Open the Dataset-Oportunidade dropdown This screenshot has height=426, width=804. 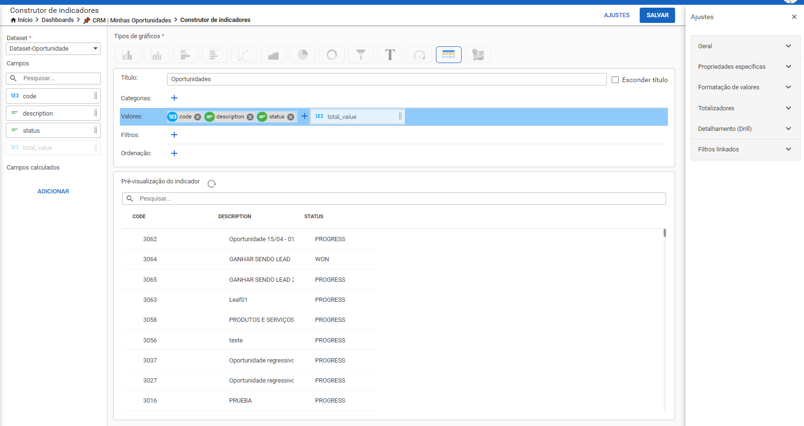(53, 49)
